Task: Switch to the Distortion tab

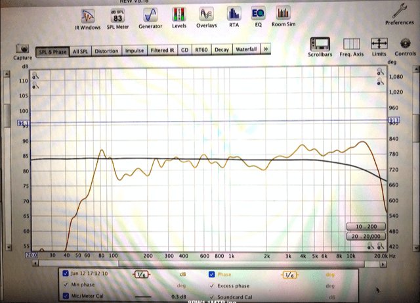Action: [106, 51]
